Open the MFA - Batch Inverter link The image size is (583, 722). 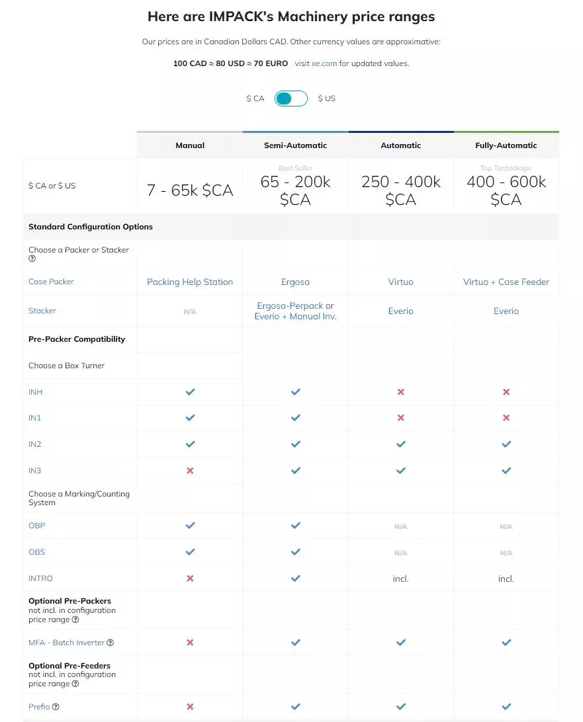[66, 643]
